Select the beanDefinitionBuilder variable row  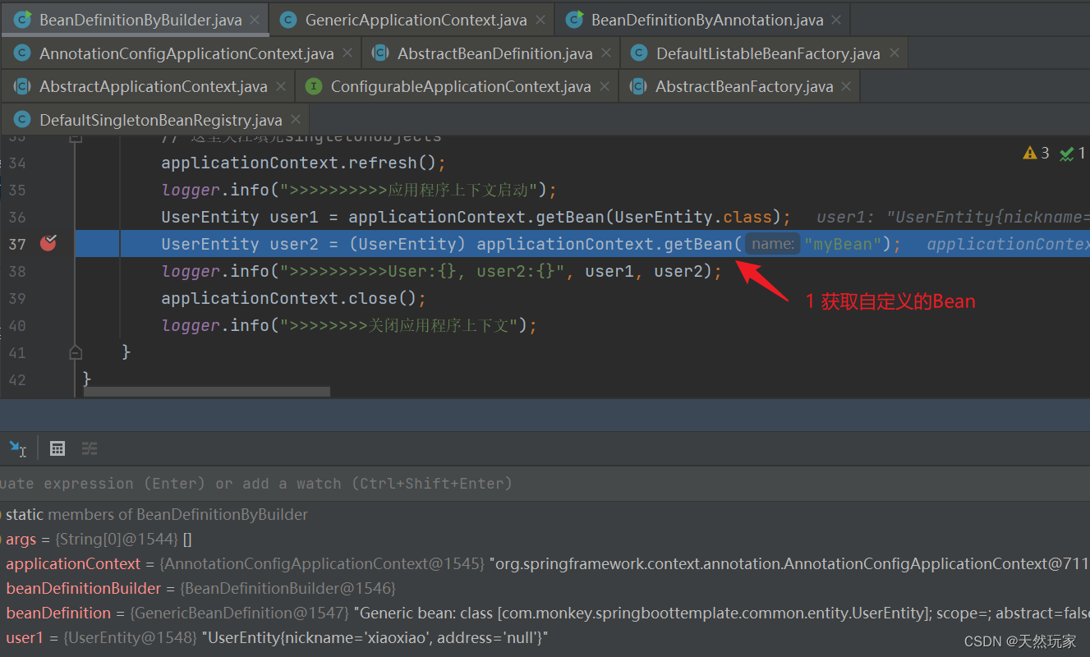[x=545, y=589]
